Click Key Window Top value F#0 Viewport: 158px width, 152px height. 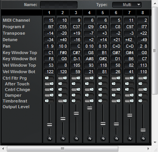pyautogui.click(x=63, y=53)
